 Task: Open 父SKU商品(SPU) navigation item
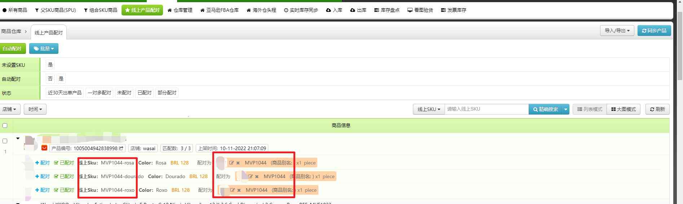[x=56, y=10]
